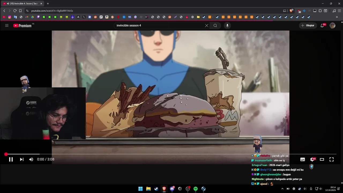Open the Amazon bookmark
Image resolution: width=343 pixels, height=193 pixels.
(x=107, y=17)
